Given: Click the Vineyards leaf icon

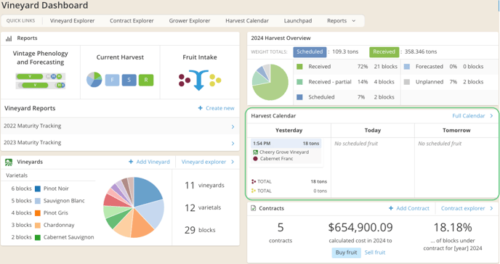Looking at the screenshot, I should pyautogui.click(x=9, y=162).
